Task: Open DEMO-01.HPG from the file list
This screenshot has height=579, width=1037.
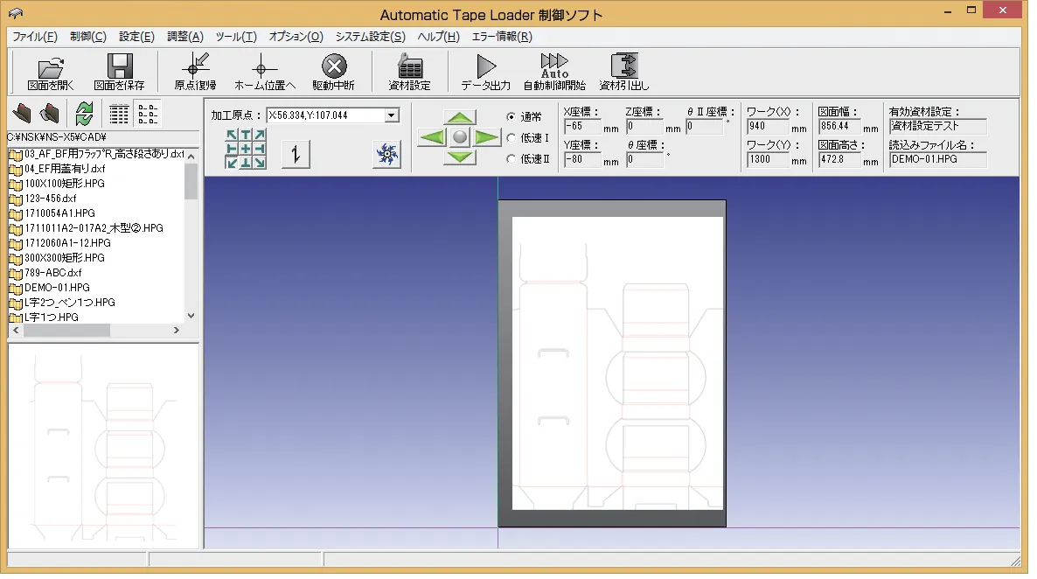Action: (x=56, y=287)
